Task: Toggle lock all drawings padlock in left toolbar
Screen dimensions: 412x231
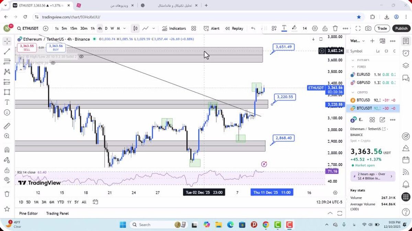Action: (x=7, y=170)
